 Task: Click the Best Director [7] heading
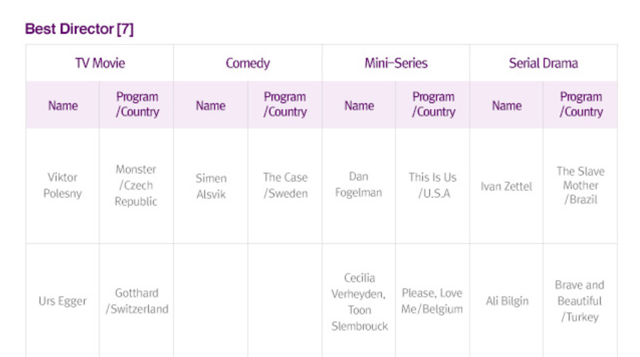pos(79,29)
